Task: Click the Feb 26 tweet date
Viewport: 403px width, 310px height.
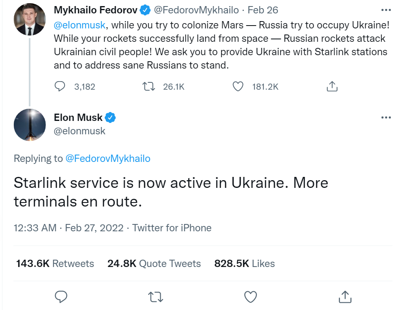Action: (263, 10)
